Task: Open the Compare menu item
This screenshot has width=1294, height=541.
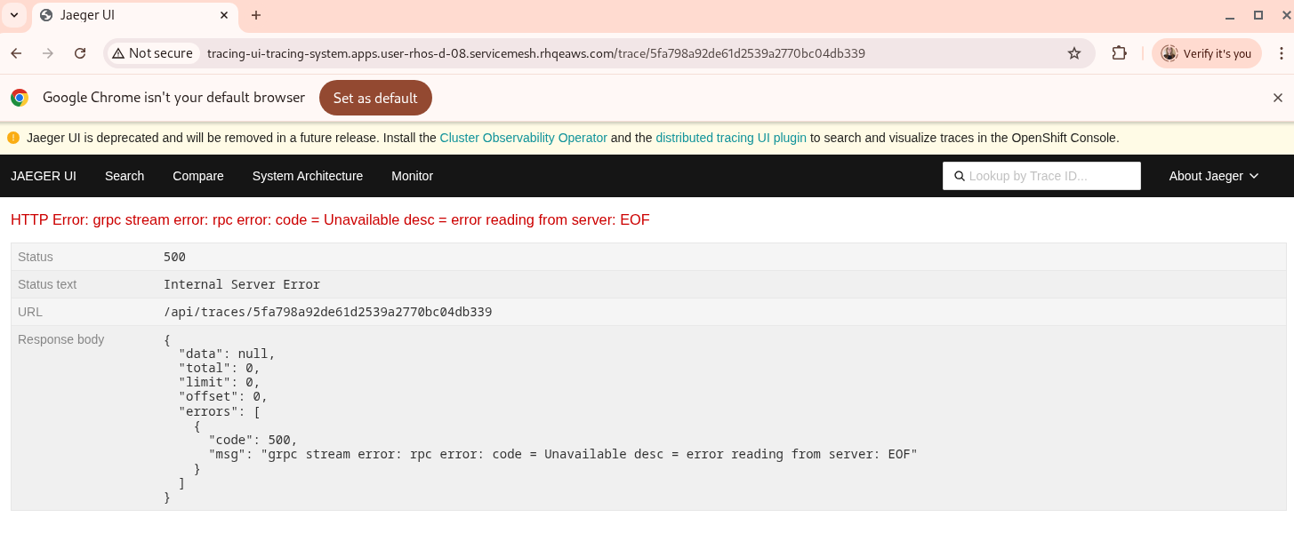Action: pyautogui.click(x=198, y=176)
